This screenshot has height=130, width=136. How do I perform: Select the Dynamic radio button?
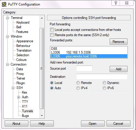coord(104,83)
